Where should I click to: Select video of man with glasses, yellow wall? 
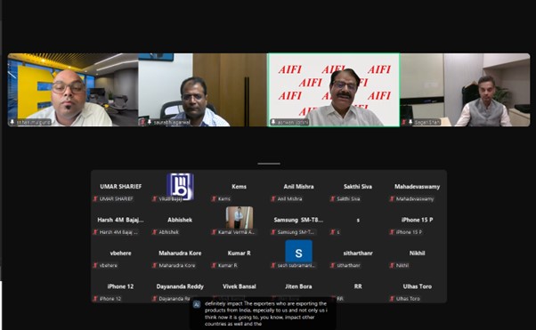73,90
